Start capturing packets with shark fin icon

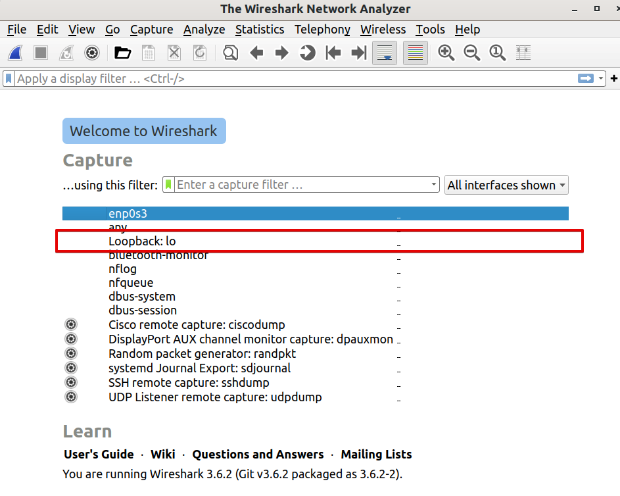[x=16, y=53]
